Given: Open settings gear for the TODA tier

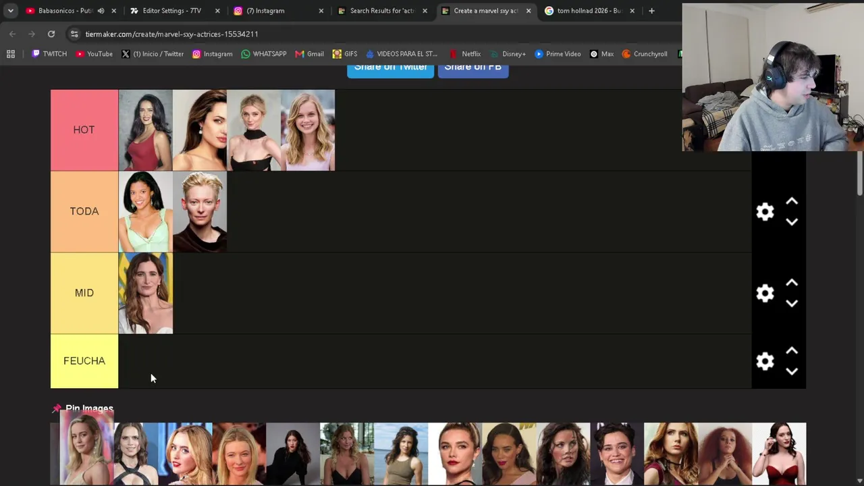Looking at the screenshot, I should [x=765, y=212].
